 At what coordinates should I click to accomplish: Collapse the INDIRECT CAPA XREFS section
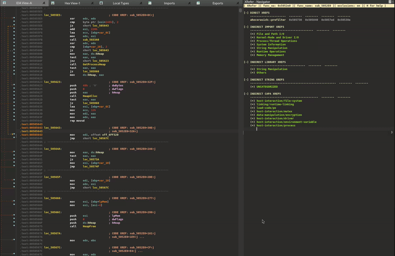click(246, 94)
